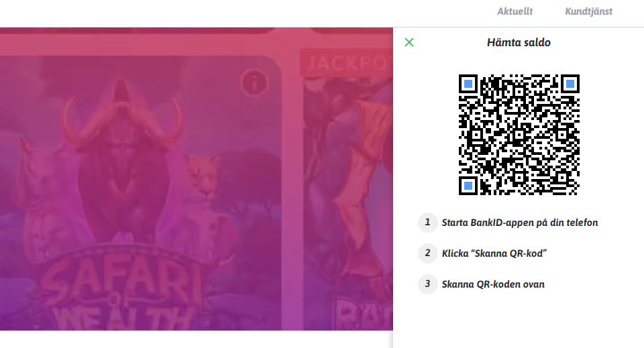The height and width of the screenshot is (348, 644).
Task: Click the info icon on Safari game card
Action: [254, 83]
